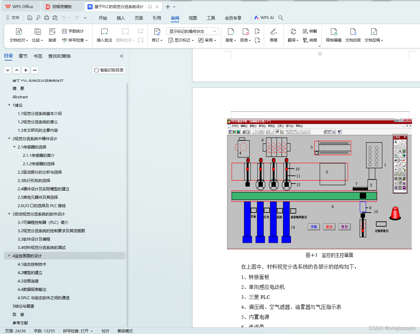Open the 翻译 translate tool
Viewport: 420px width, 334px height.
click(x=293, y=35)
